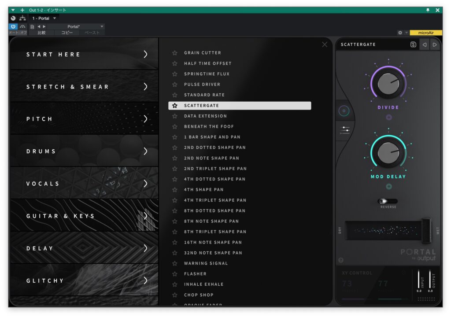Toggle the plugin power bypass button
The image size is (451, 317).
[x=13, y=26]
